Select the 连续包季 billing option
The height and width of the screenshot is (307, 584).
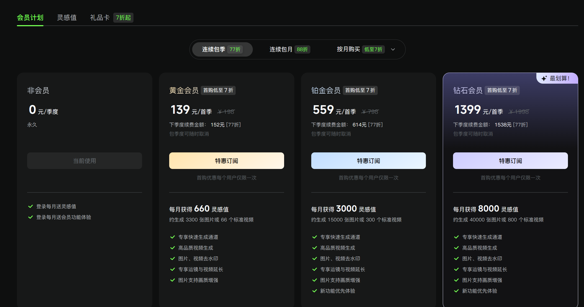click(x=222, y=49)
